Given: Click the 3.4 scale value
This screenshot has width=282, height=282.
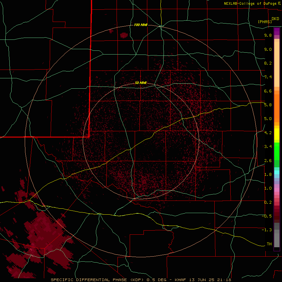Looking at the screenshot, I should [268, 147].
